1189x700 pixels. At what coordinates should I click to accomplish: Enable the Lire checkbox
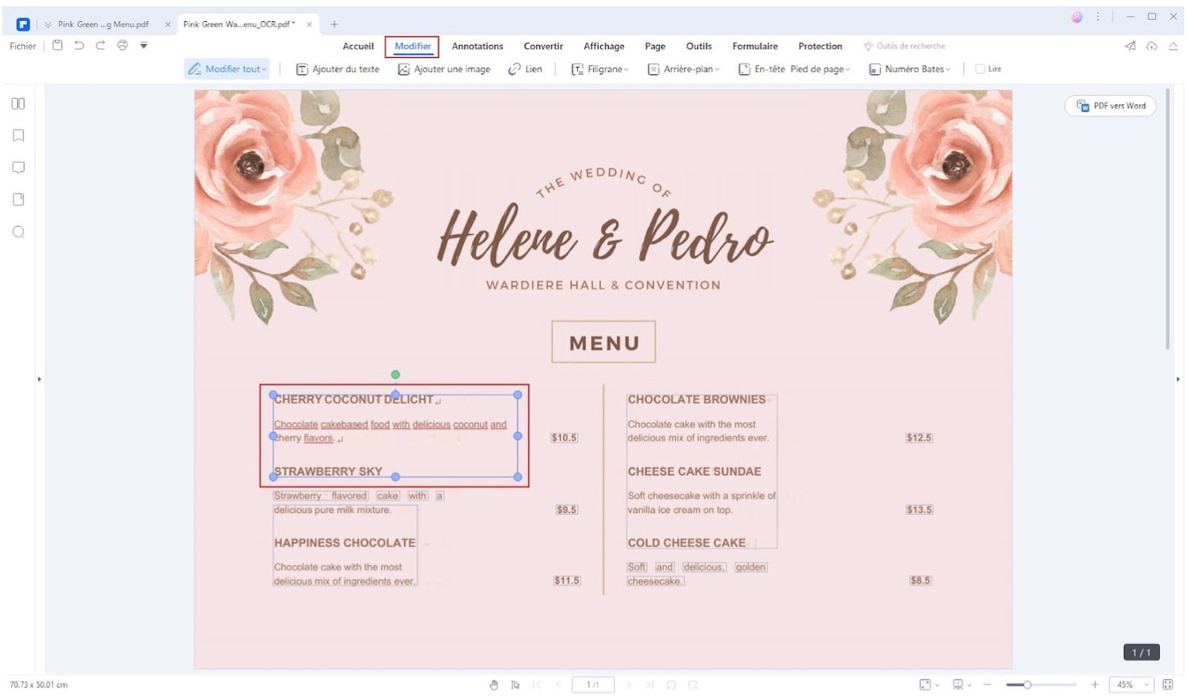pos(980,69)
